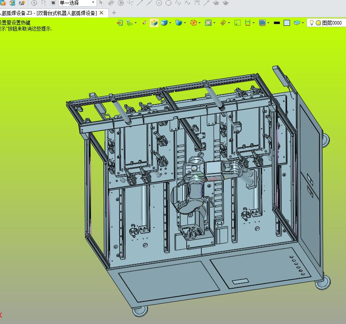The image size is (346, 324).
Task: Add a new document tab with plus button
Action: [114, 13]
